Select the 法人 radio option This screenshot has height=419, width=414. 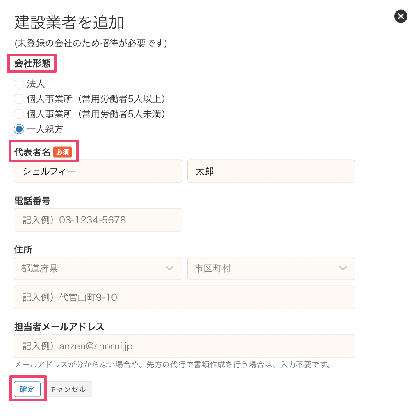[x=19, y=84]
